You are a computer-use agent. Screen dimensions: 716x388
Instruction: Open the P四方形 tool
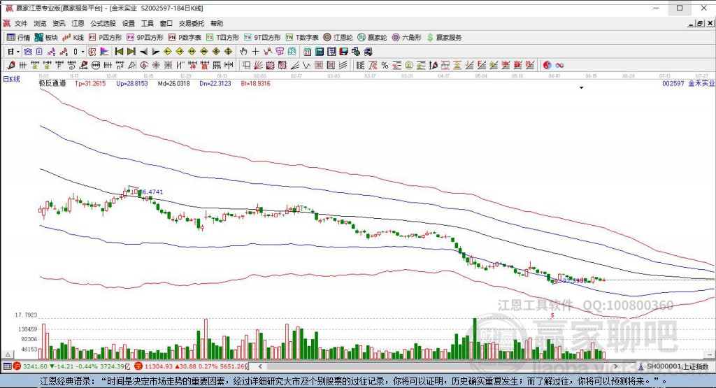pos(106,38)
